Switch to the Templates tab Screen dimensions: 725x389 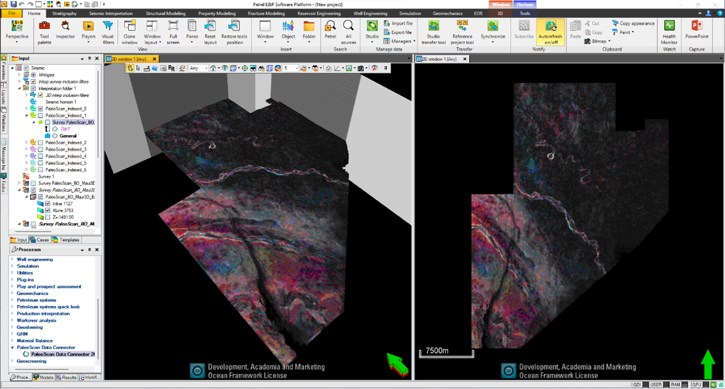point(66,240)
